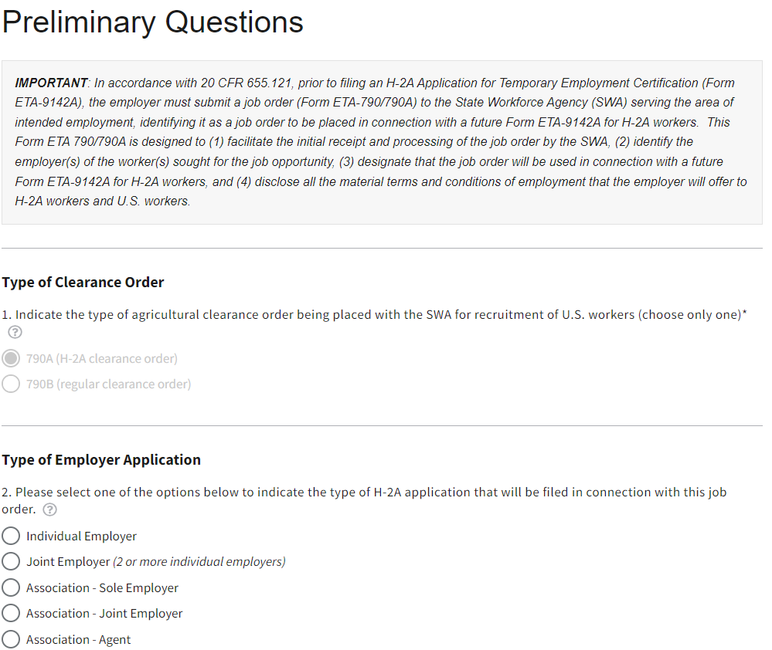The image size is (772, 650).
Task: Click the bold 'IMPORTANT' word in the notice box
Action: tap(51, 83)
